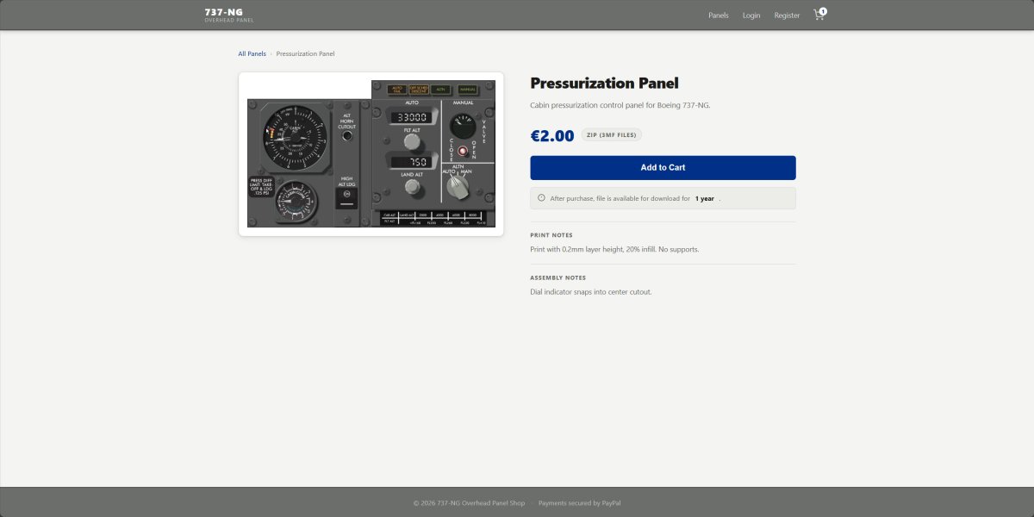1034x517 pixels.
Task: Open the shopping cart icon
Action: [x=819, y=15]
